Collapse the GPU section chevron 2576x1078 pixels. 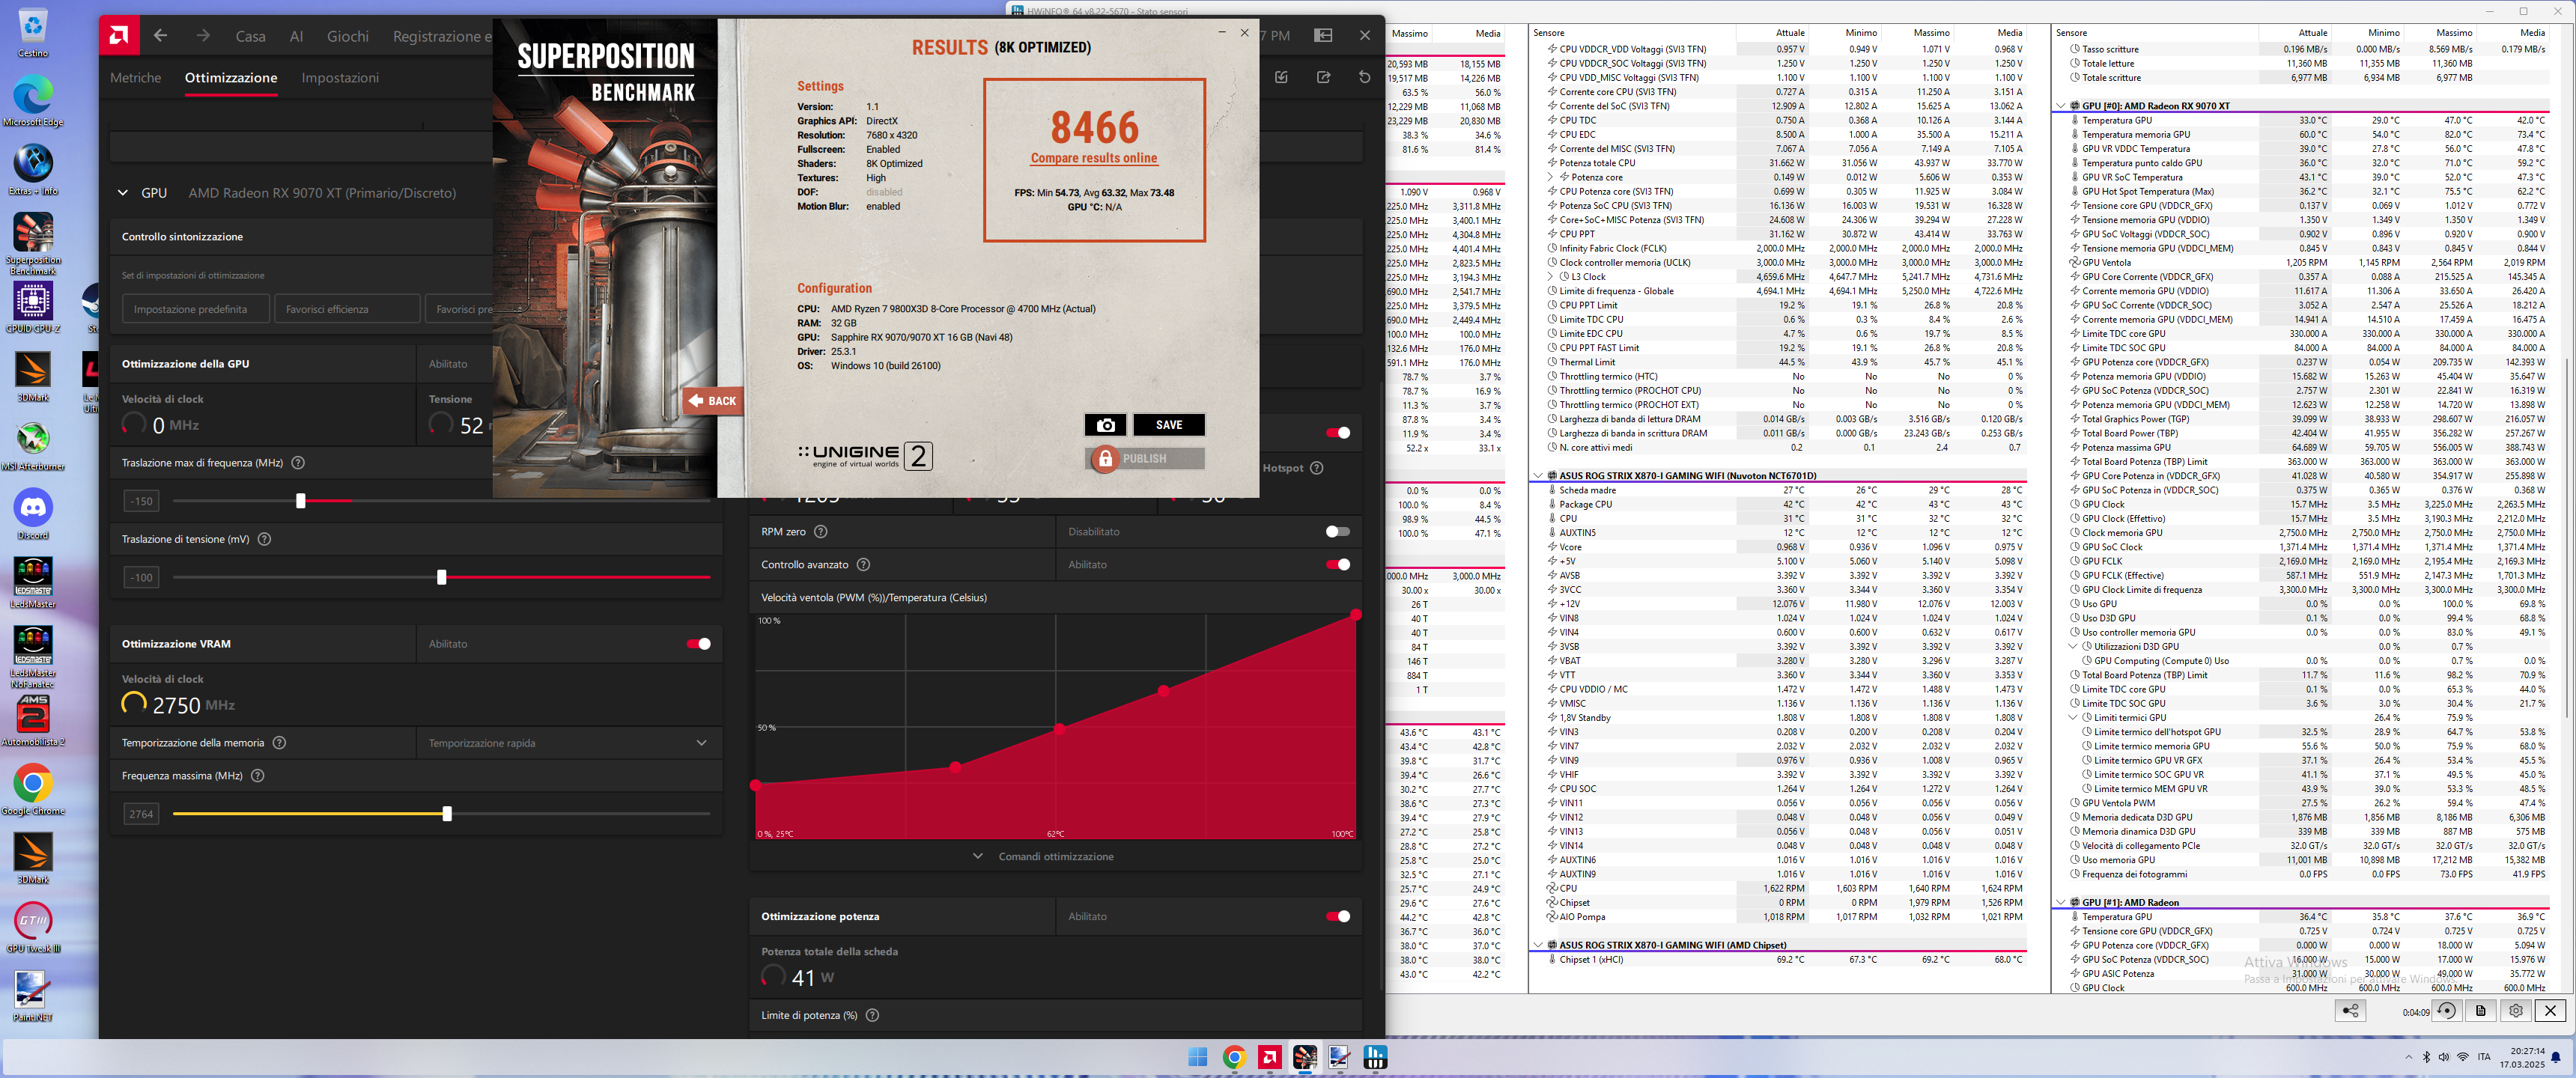(x=123, y=193)
